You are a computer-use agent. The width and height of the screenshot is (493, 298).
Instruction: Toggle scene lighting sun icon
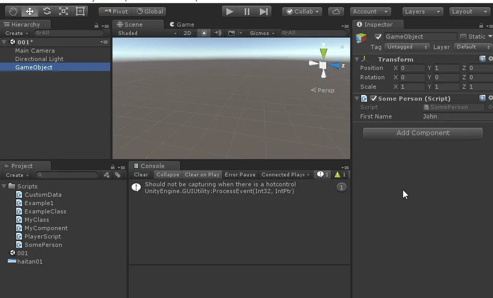click(204, 33)
